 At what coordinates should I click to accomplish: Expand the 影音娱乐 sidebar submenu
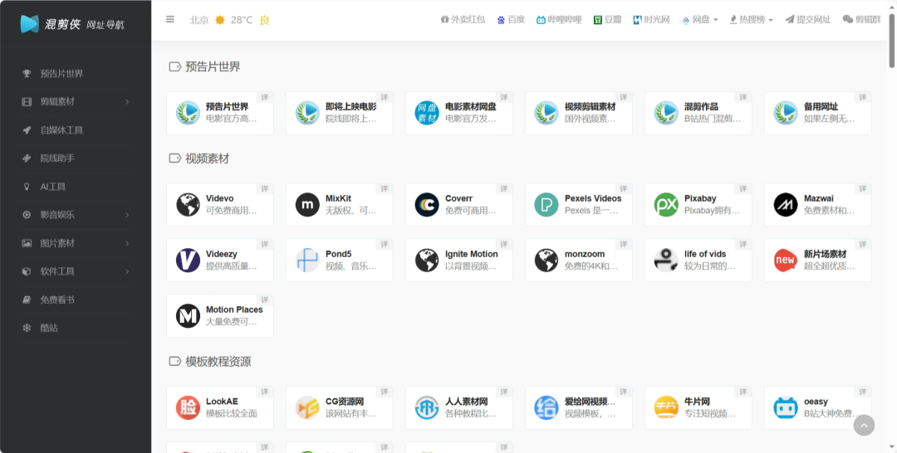[76, 215]
